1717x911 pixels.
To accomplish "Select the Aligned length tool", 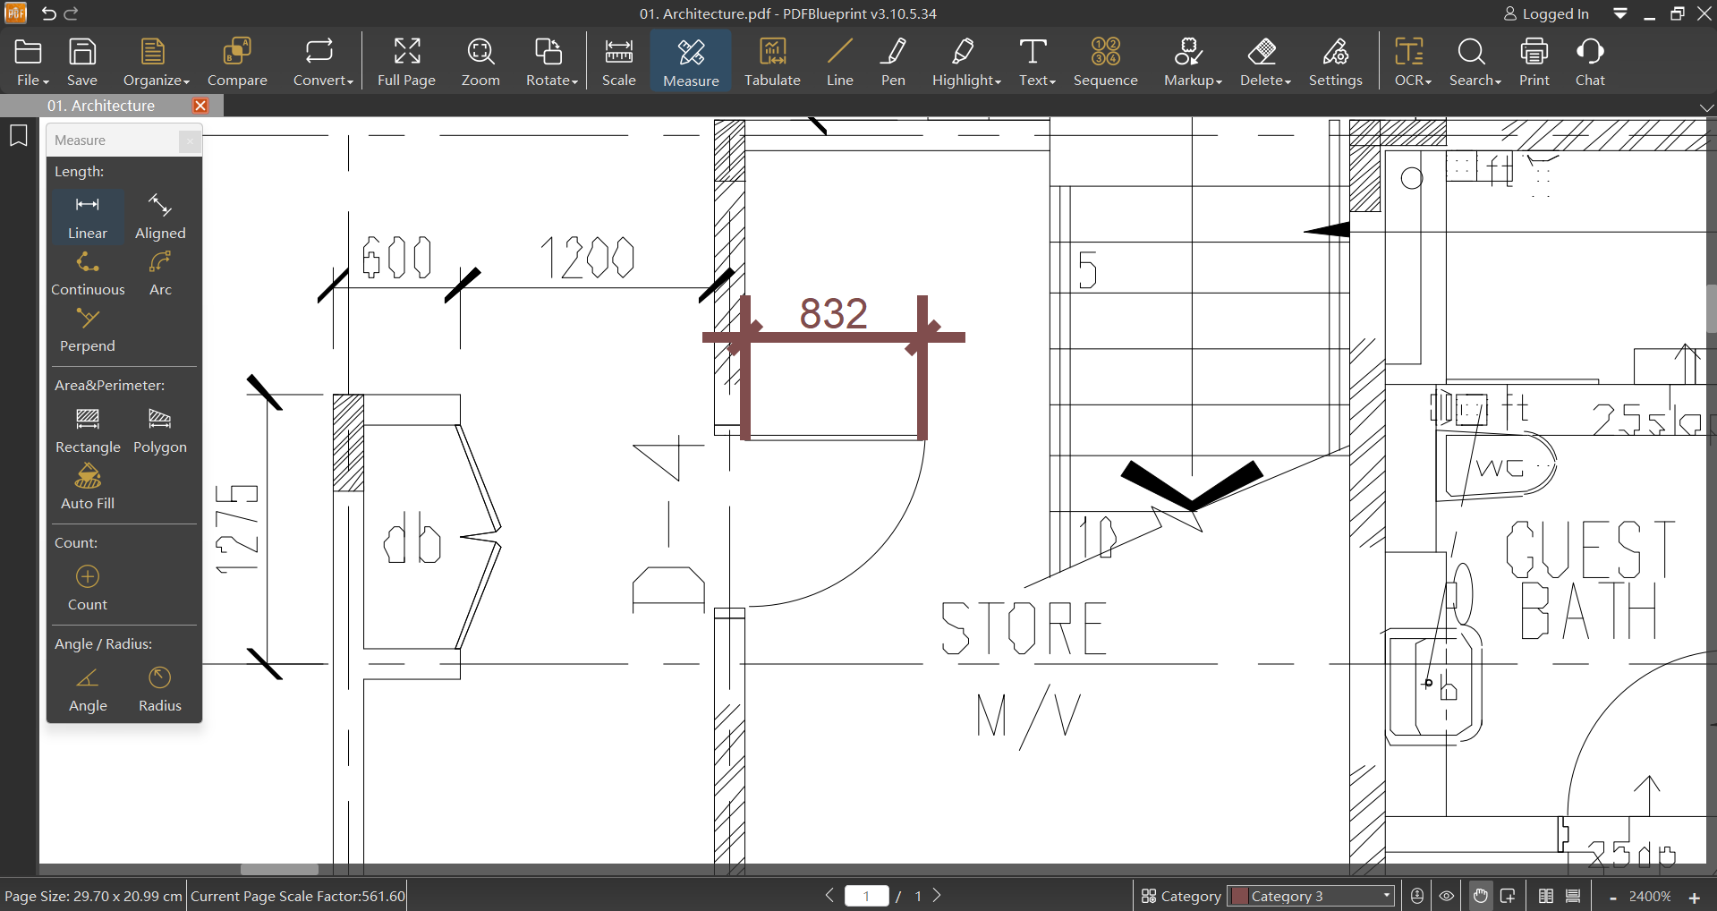I will coord(160,217).
